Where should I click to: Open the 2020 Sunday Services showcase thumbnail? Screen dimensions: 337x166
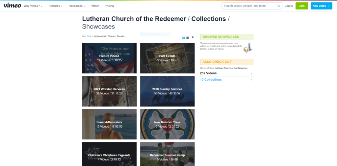[167, 91]
